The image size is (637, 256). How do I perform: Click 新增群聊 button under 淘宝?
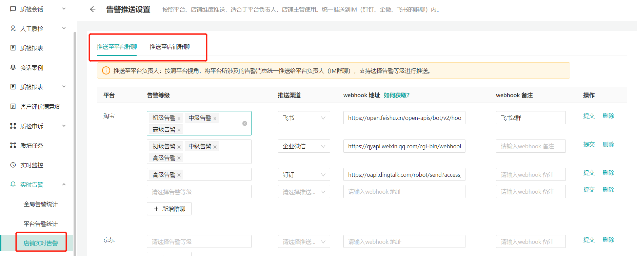pyautogui.click(x=169, y=209)
